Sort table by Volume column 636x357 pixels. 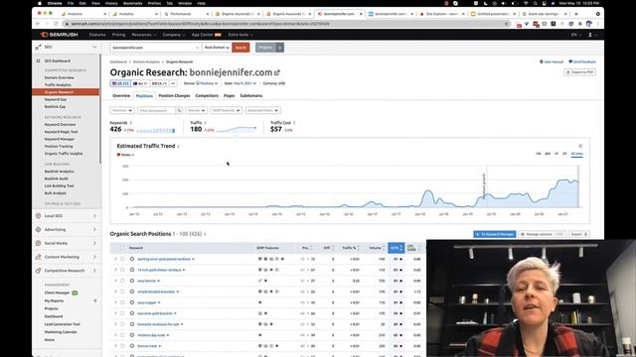click(377, 248)
